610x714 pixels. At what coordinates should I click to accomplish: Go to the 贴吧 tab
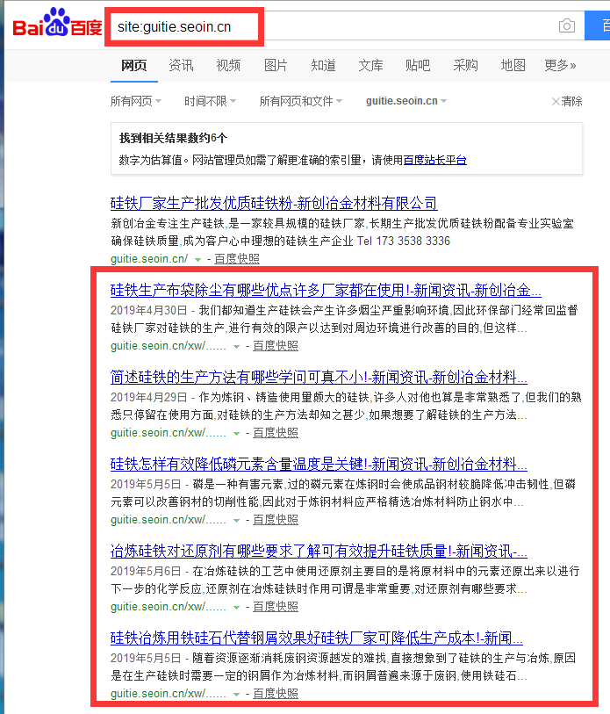point(418,66)
